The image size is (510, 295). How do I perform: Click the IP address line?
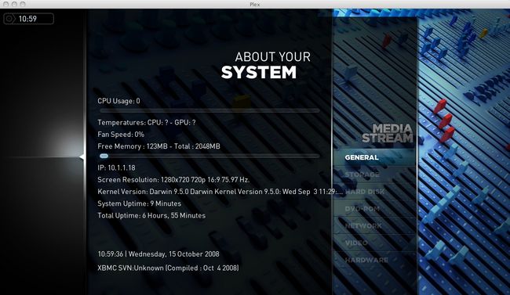[116, 167]
